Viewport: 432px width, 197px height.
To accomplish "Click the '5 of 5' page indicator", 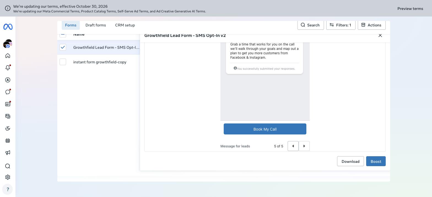I will point(279,146).
